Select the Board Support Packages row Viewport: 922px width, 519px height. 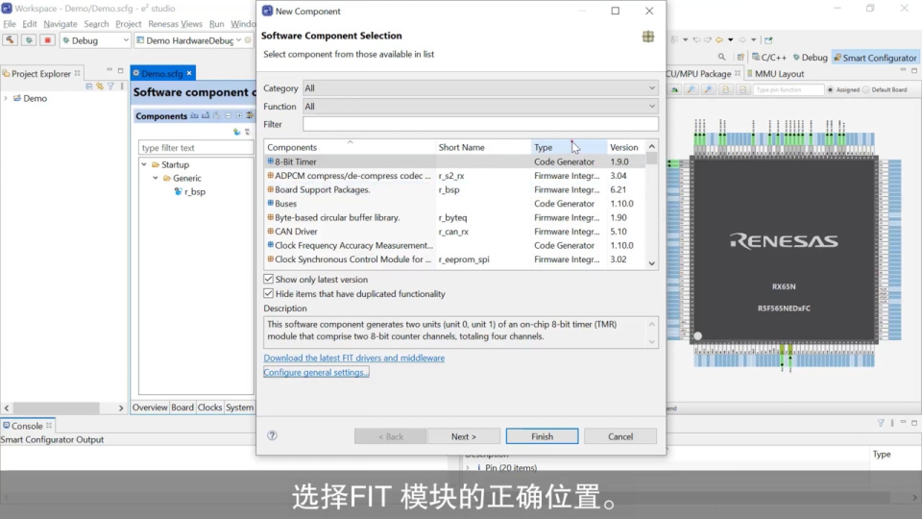point(454,189)
